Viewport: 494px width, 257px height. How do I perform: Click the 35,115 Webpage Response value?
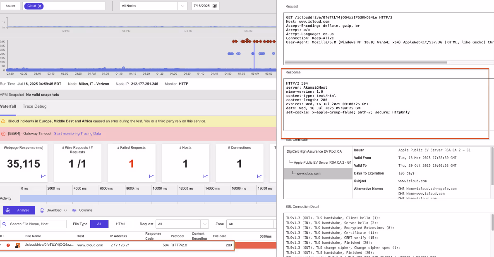(x=24, y=164)
